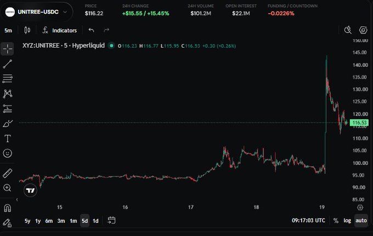The width and height of the screenshot is (373, 236).
Task: Click the 100.00 price axis label
Action: coord(360,163)
